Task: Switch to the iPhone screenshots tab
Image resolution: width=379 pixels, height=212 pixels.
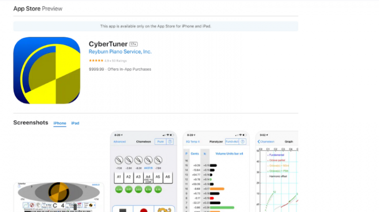Action: click(x=60, y=123)
